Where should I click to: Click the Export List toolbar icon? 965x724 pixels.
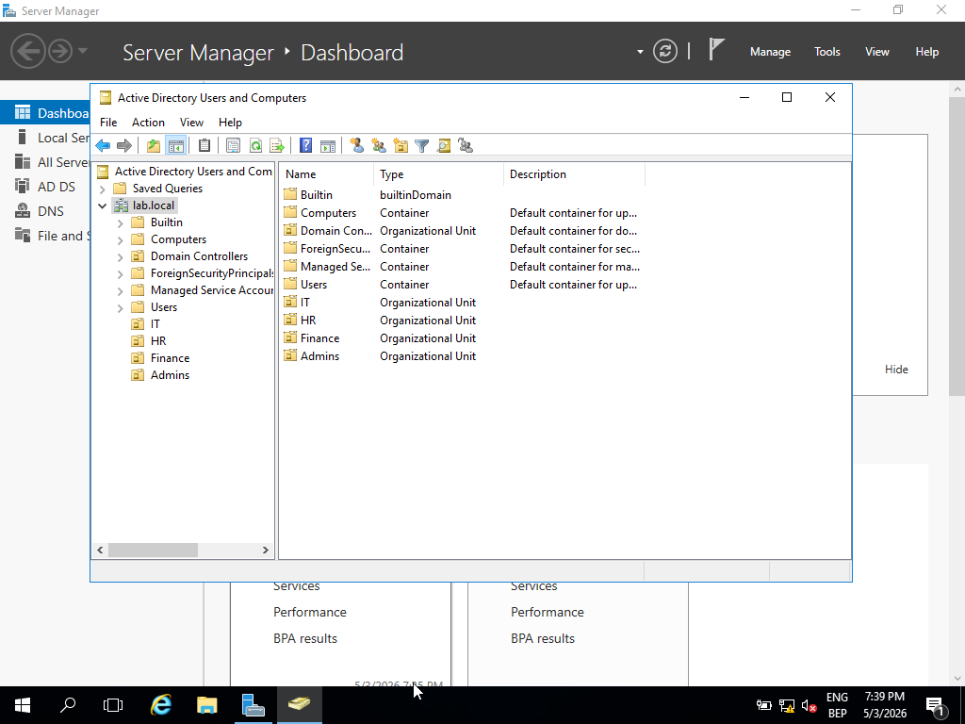(x=277, y=146)
